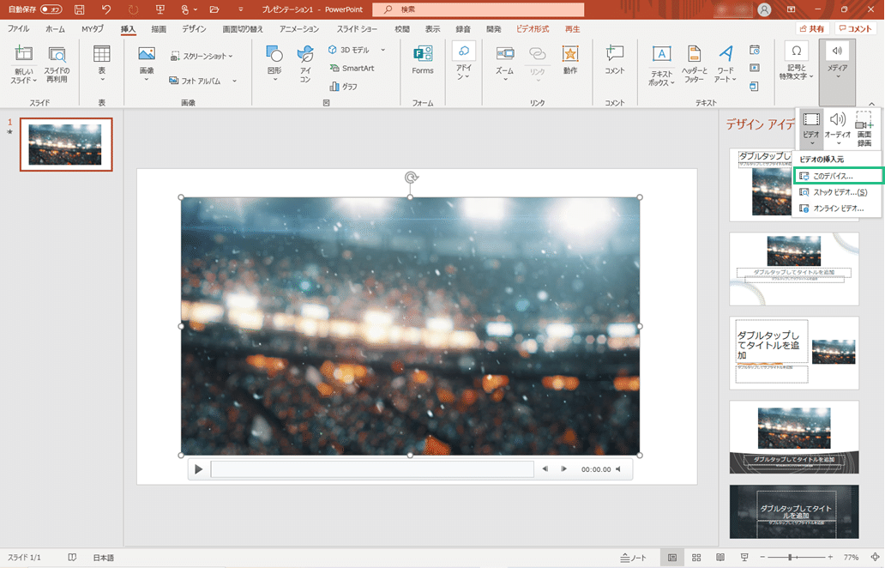This screenshot has width=885, height=568.
Task: Click the search (検索) box
Action: click(479, 9)
